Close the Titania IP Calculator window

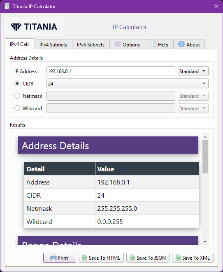pos(216,6)
